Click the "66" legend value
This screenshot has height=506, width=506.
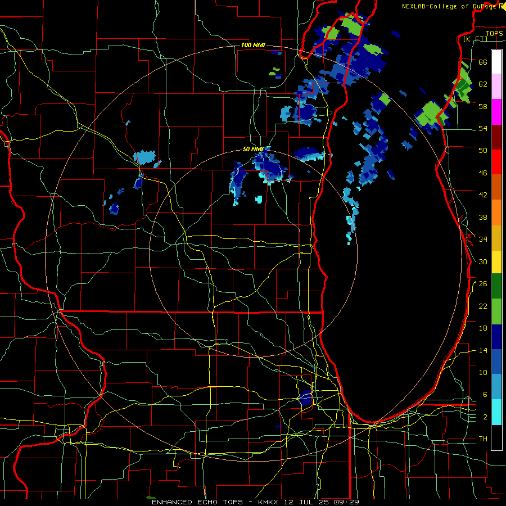coord(483,62)
